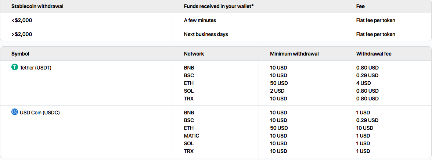The image size is (432, 160).
Task: Select the Tether (USDT) label
Action: (x=36, y=68)
